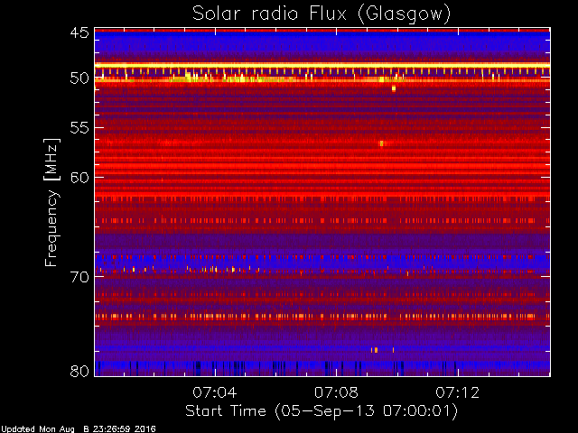Click the plot title 'Solar radio Flux (Glasgow)'
This screenshot has height=433, width=578.
(x=322, y=14)
